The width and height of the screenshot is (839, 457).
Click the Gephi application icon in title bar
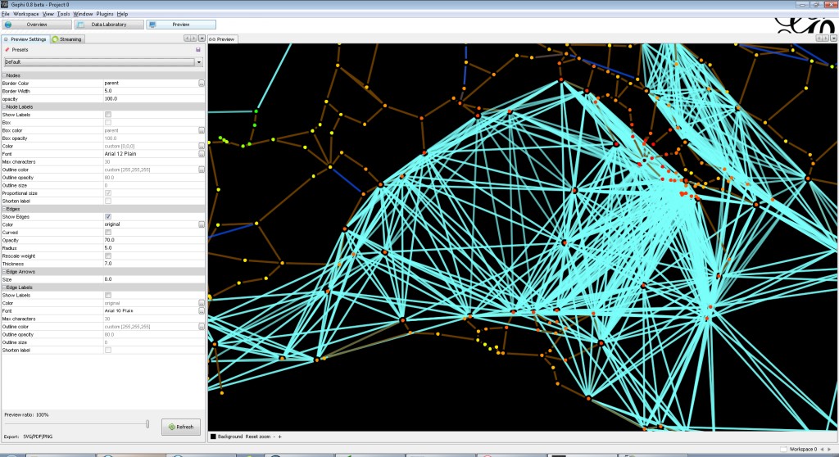point(4,4)
